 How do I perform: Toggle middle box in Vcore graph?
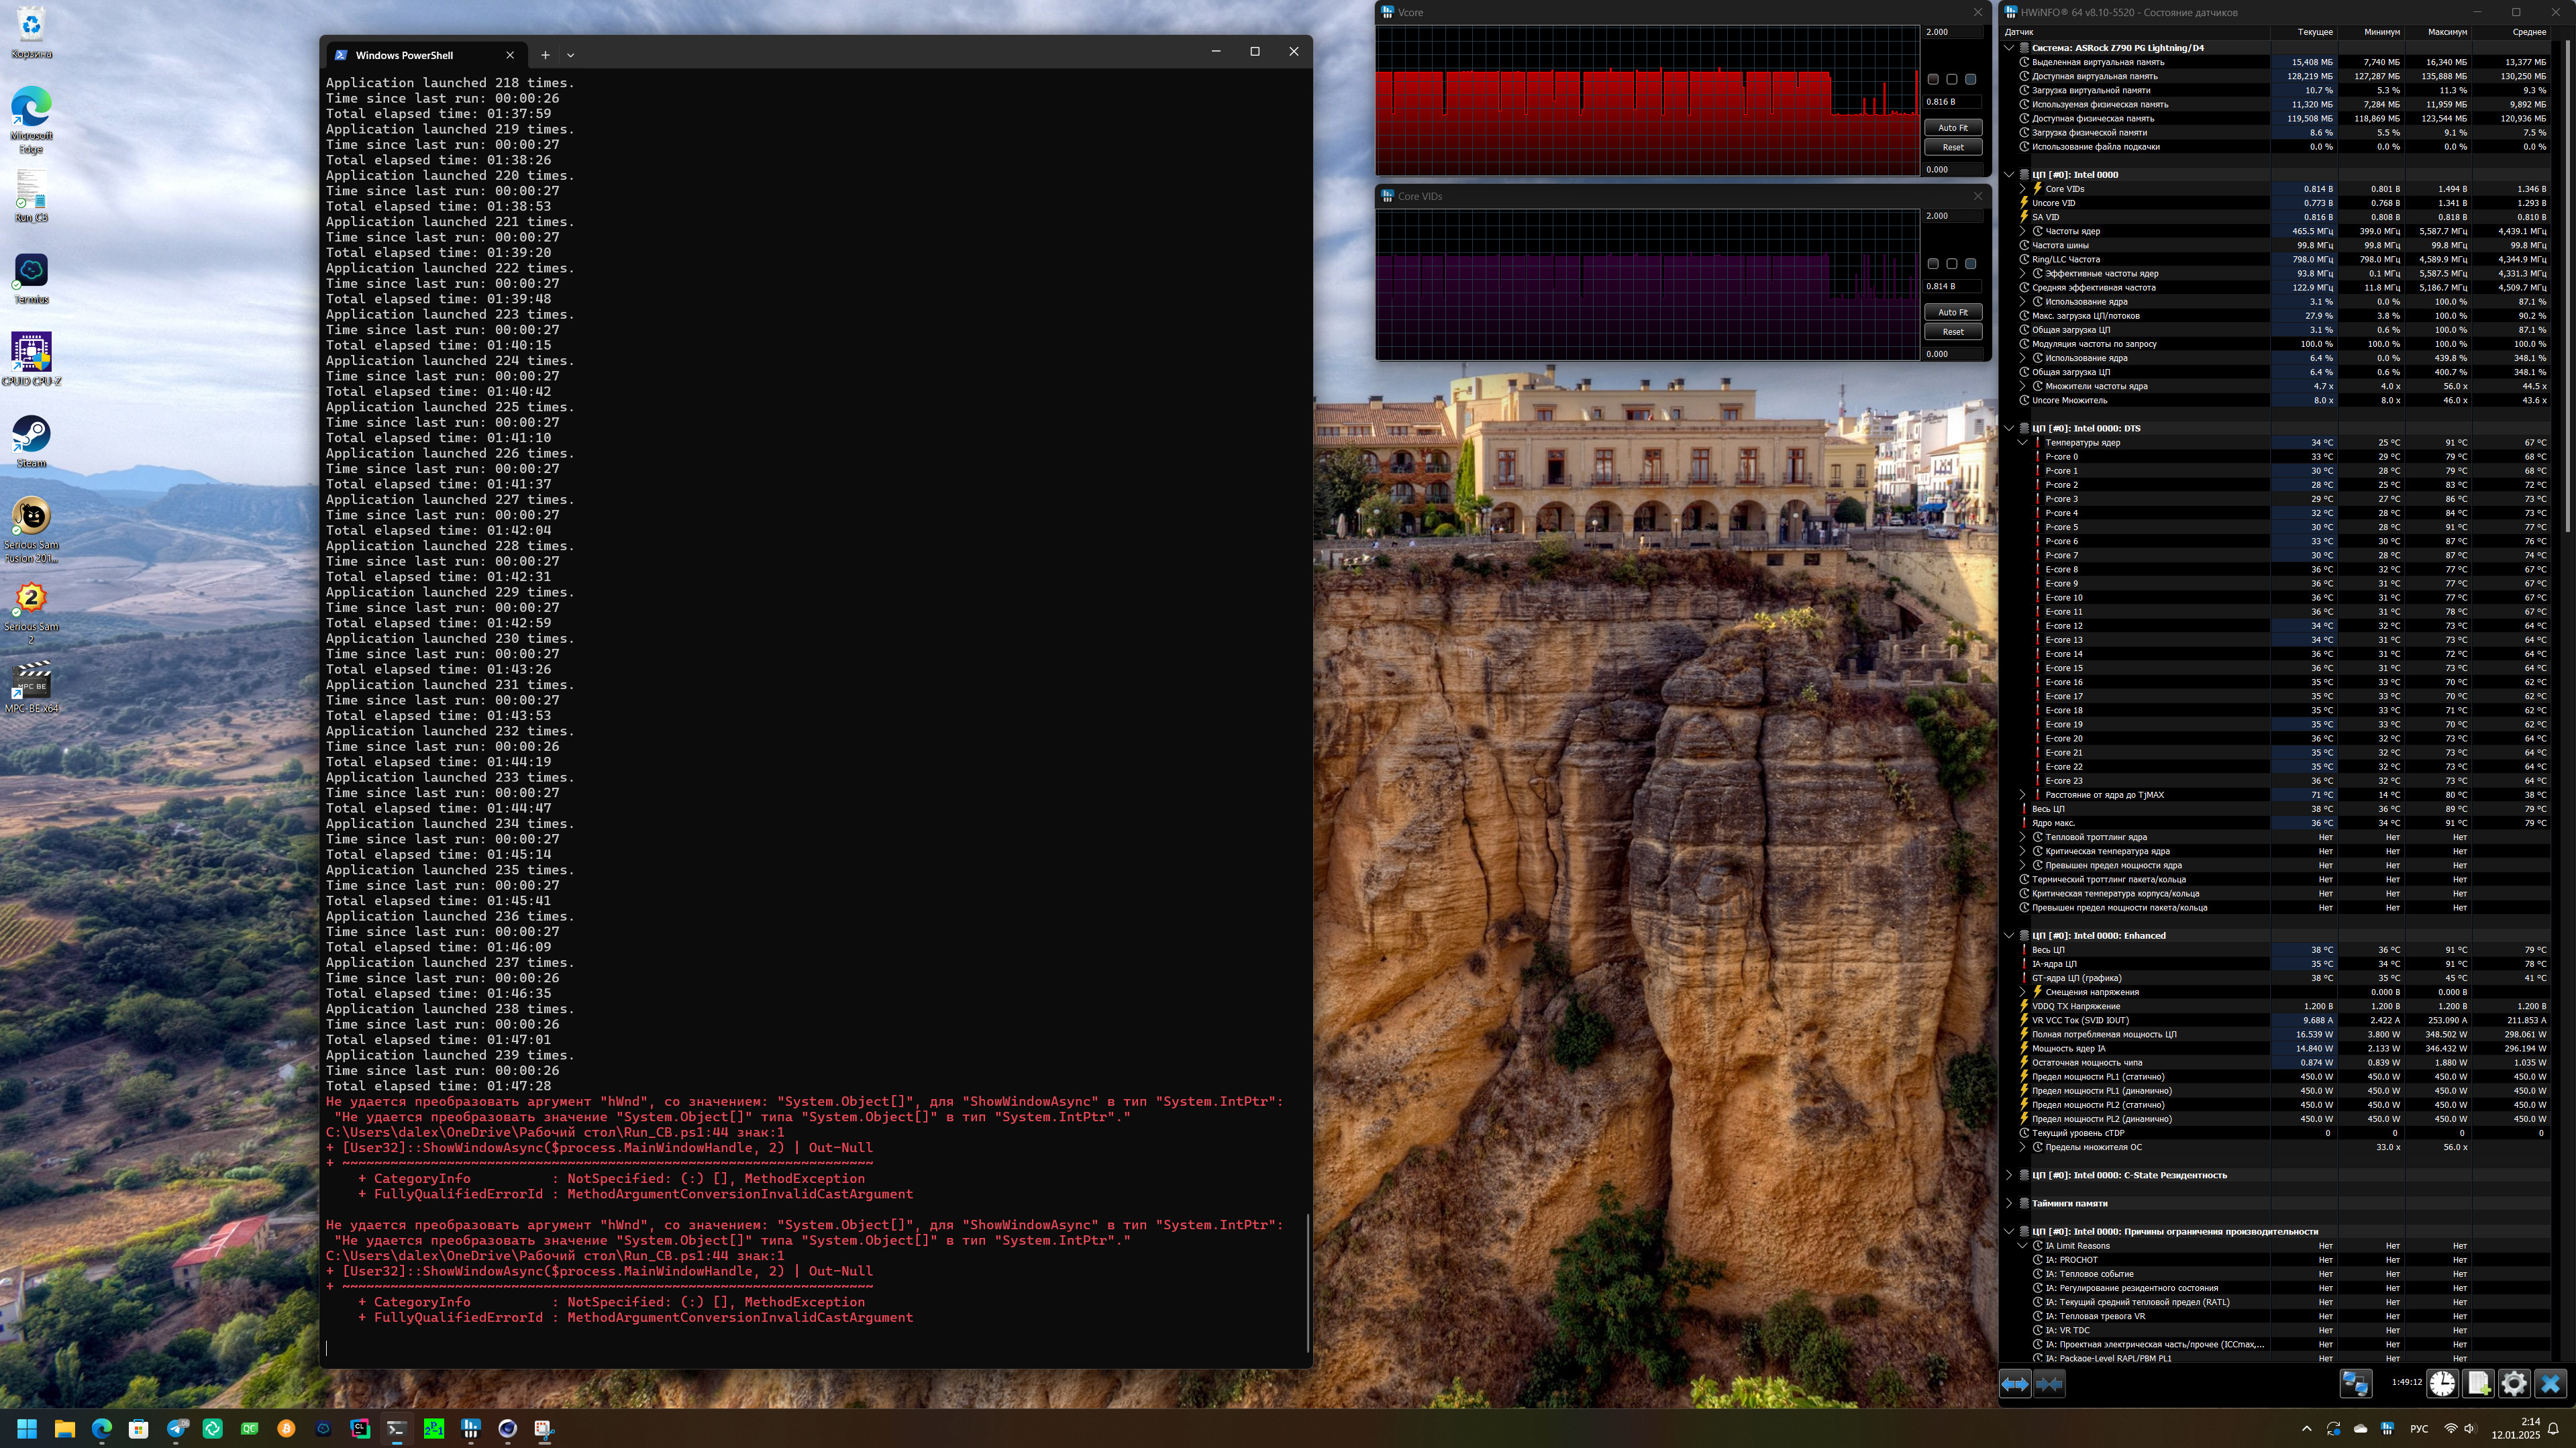1952,79
